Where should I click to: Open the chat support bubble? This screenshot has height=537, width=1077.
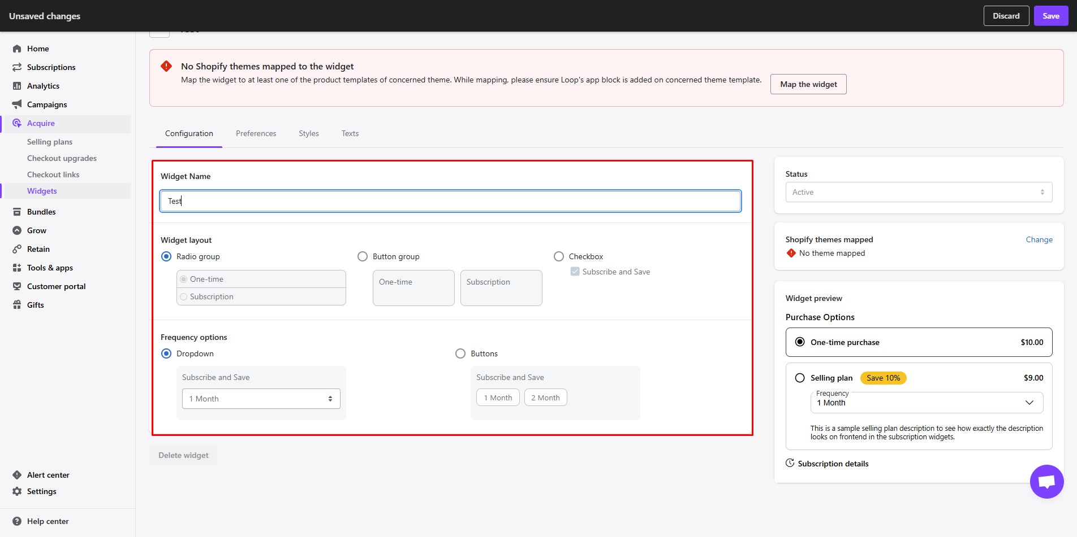point(1046,482)
